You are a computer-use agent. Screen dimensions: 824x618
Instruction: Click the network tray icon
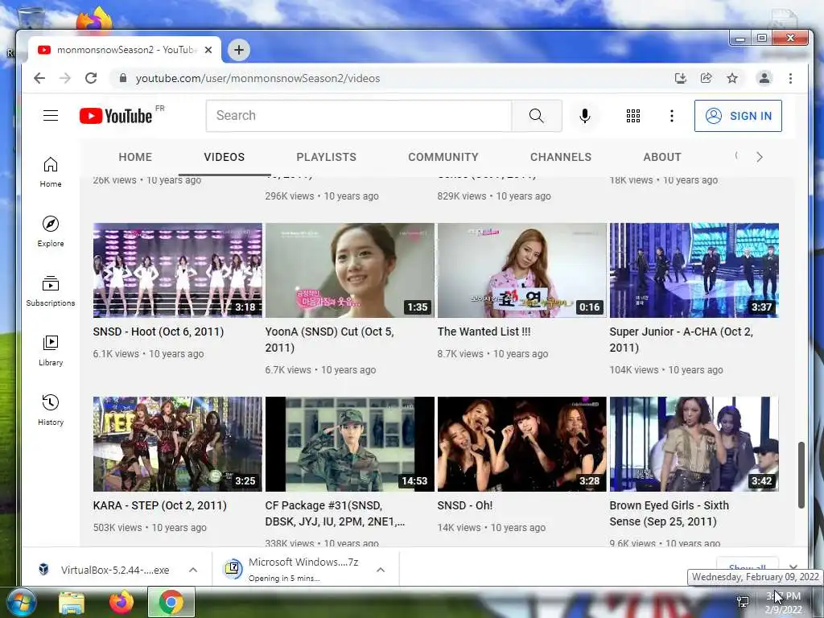tap(743, 602)
